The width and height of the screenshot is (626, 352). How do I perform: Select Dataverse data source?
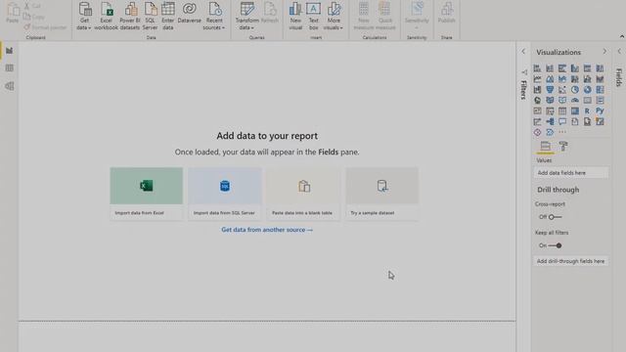tap(189, 13)
